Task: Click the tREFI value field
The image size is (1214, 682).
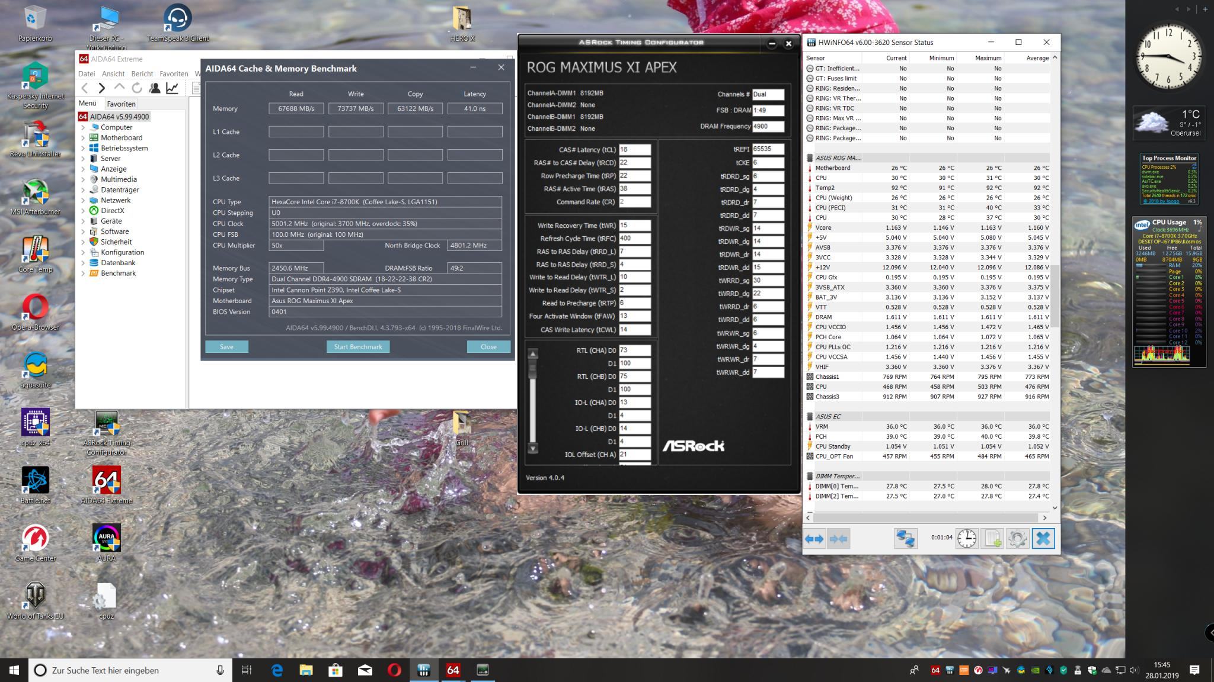Action: pyautogui.click(x=768, y=149)
